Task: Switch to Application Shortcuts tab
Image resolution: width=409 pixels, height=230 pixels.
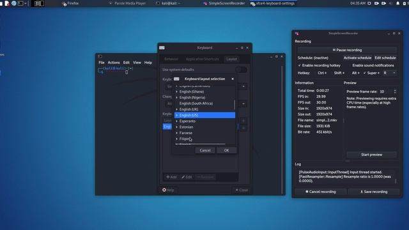Action: point(203,59)
